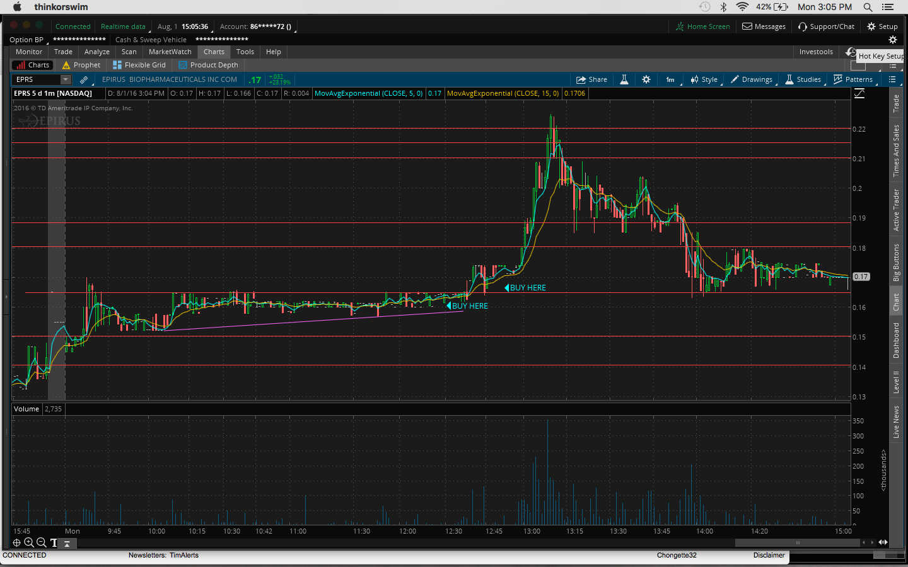Click the Support/Chat button
Viewport: 908px width, 567px height.
[826, 26]
